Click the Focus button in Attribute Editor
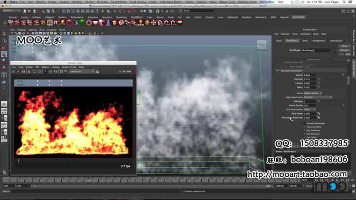The width and height of the screenshot is (356, 200). tap(345, 46)
